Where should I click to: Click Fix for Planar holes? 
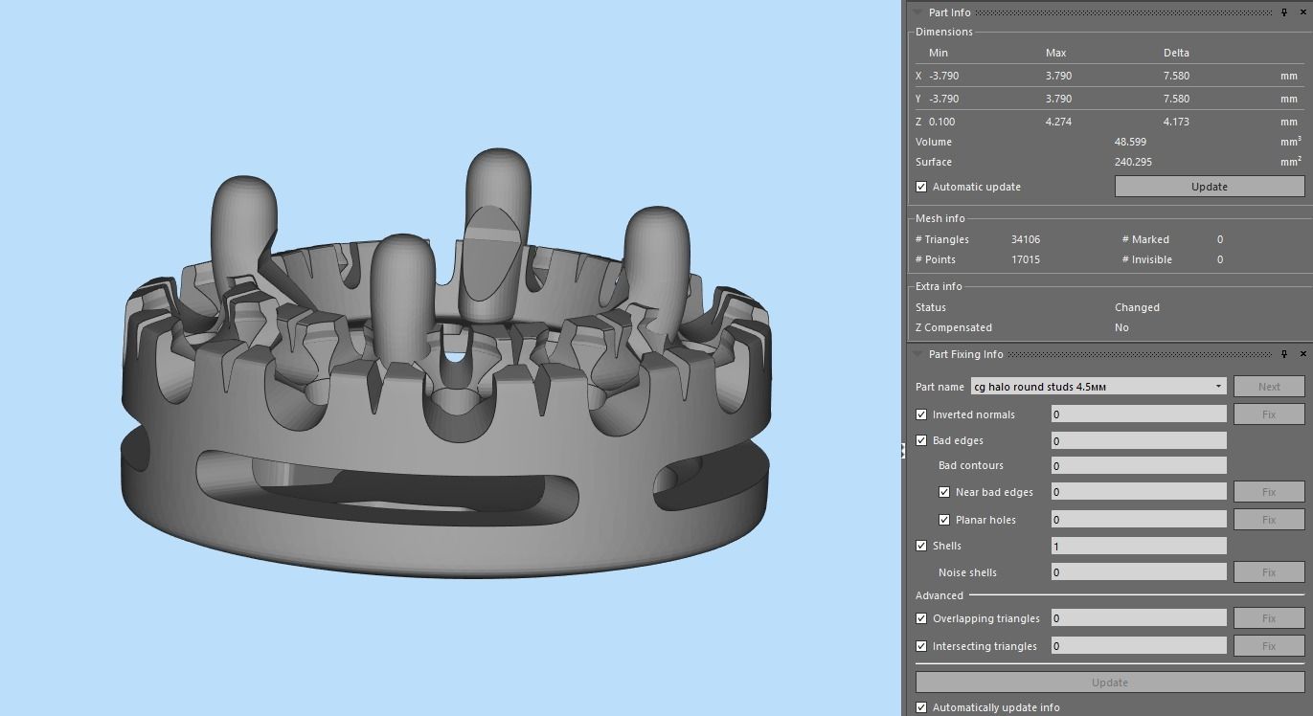1269,520
